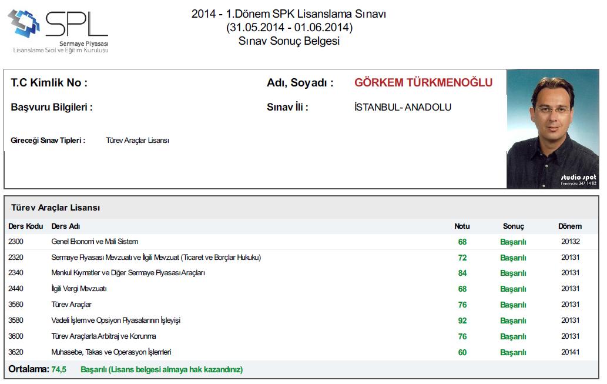
Task: Select course code 3560
Action: coord(16,305)
